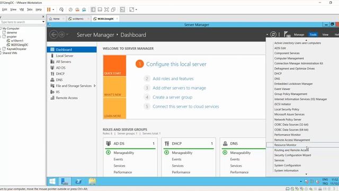Close the Tools menu
This screenshot has width=339, height=191.
pos(313,34)
